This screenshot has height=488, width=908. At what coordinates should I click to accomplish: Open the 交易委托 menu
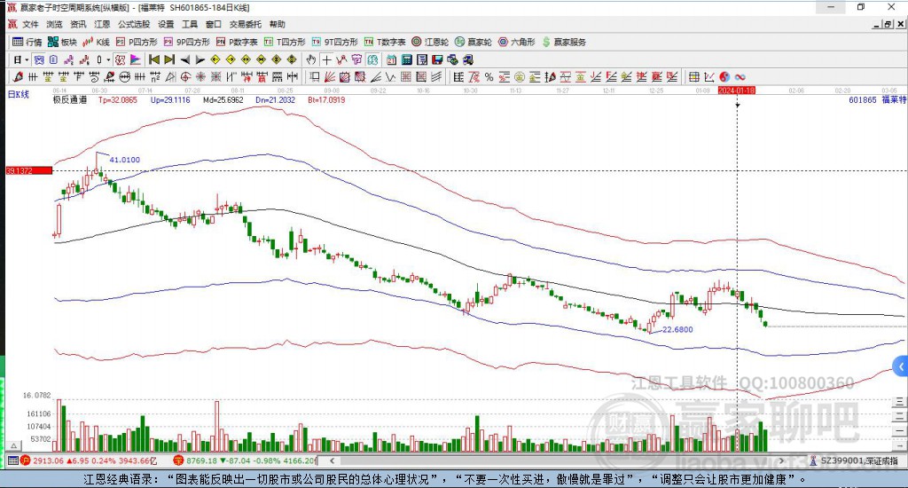click(x=246, y=24)
